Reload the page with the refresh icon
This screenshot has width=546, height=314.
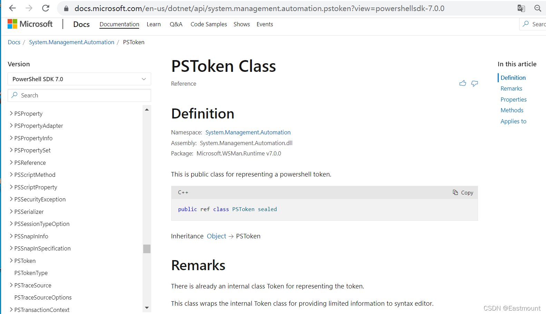click(x=46, y=8)
